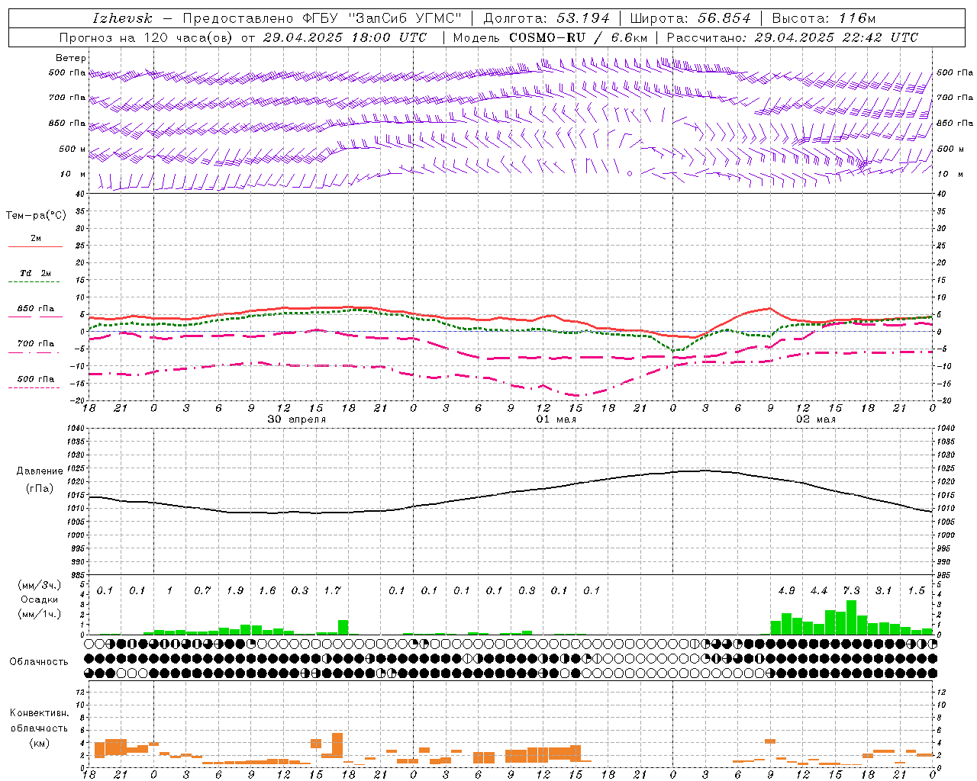The image size is (977, 781).
Task: Click the date label 01 мая
Action: [556, 419]
